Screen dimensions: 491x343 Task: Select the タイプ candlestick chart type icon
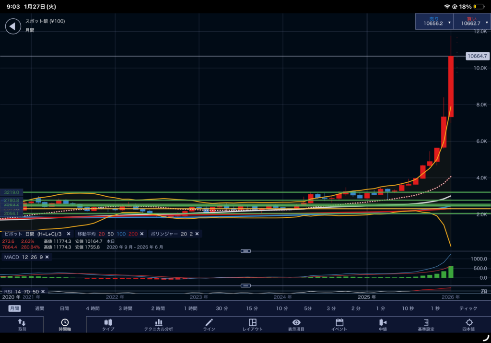(108, 325)
